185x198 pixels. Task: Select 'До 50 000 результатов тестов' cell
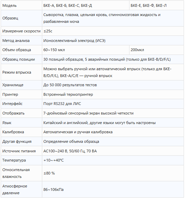coord(113,85)
